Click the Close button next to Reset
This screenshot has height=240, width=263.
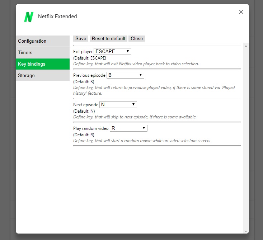(x=137, y=39)
